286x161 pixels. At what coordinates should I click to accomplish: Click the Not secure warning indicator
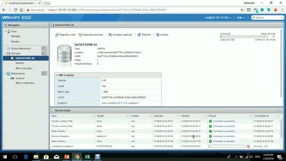[x=36, y=10]
